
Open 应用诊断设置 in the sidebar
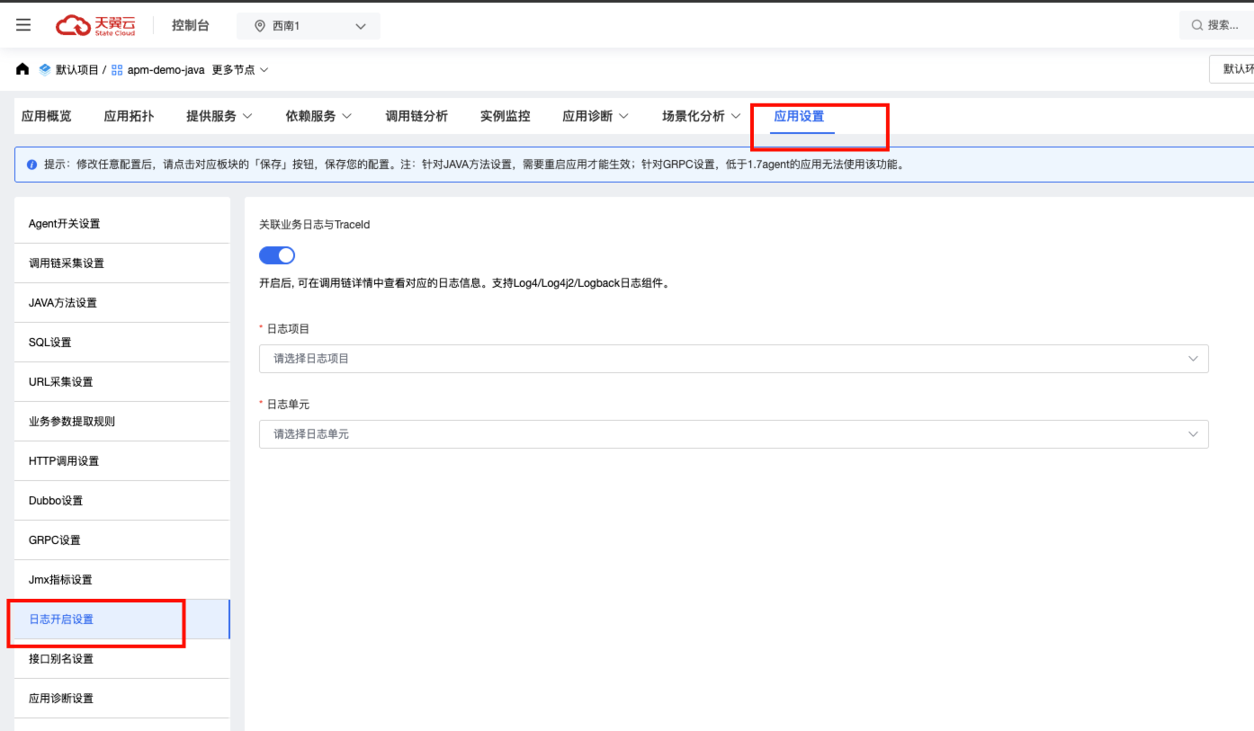click(122, 699)
